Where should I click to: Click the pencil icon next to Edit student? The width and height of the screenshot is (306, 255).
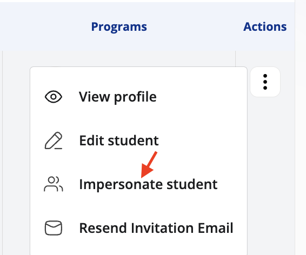54,140
